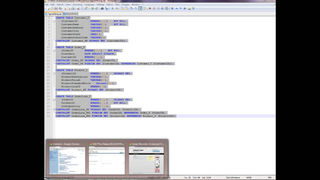Click the Cut scissors icon
Viewport: 320px width, 180px height.
(78, 8)
